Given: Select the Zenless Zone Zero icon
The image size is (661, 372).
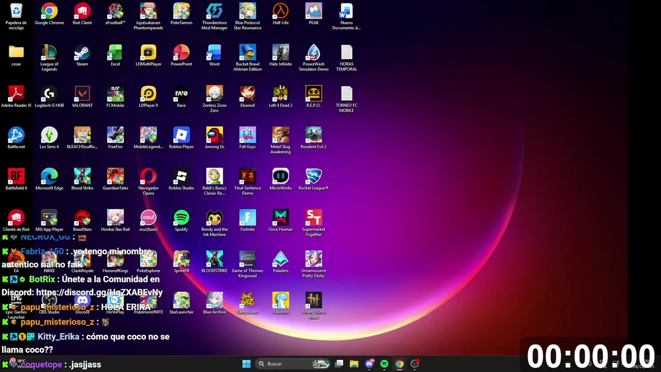Looking at the screenshot, I should point(214,99).
